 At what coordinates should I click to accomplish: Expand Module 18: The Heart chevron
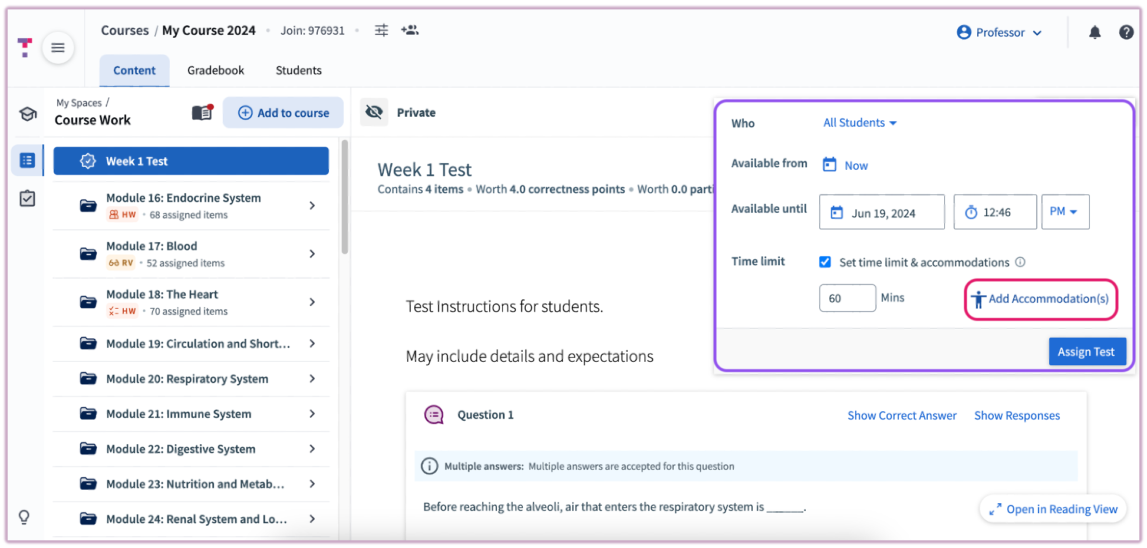[x=312, y=302]
